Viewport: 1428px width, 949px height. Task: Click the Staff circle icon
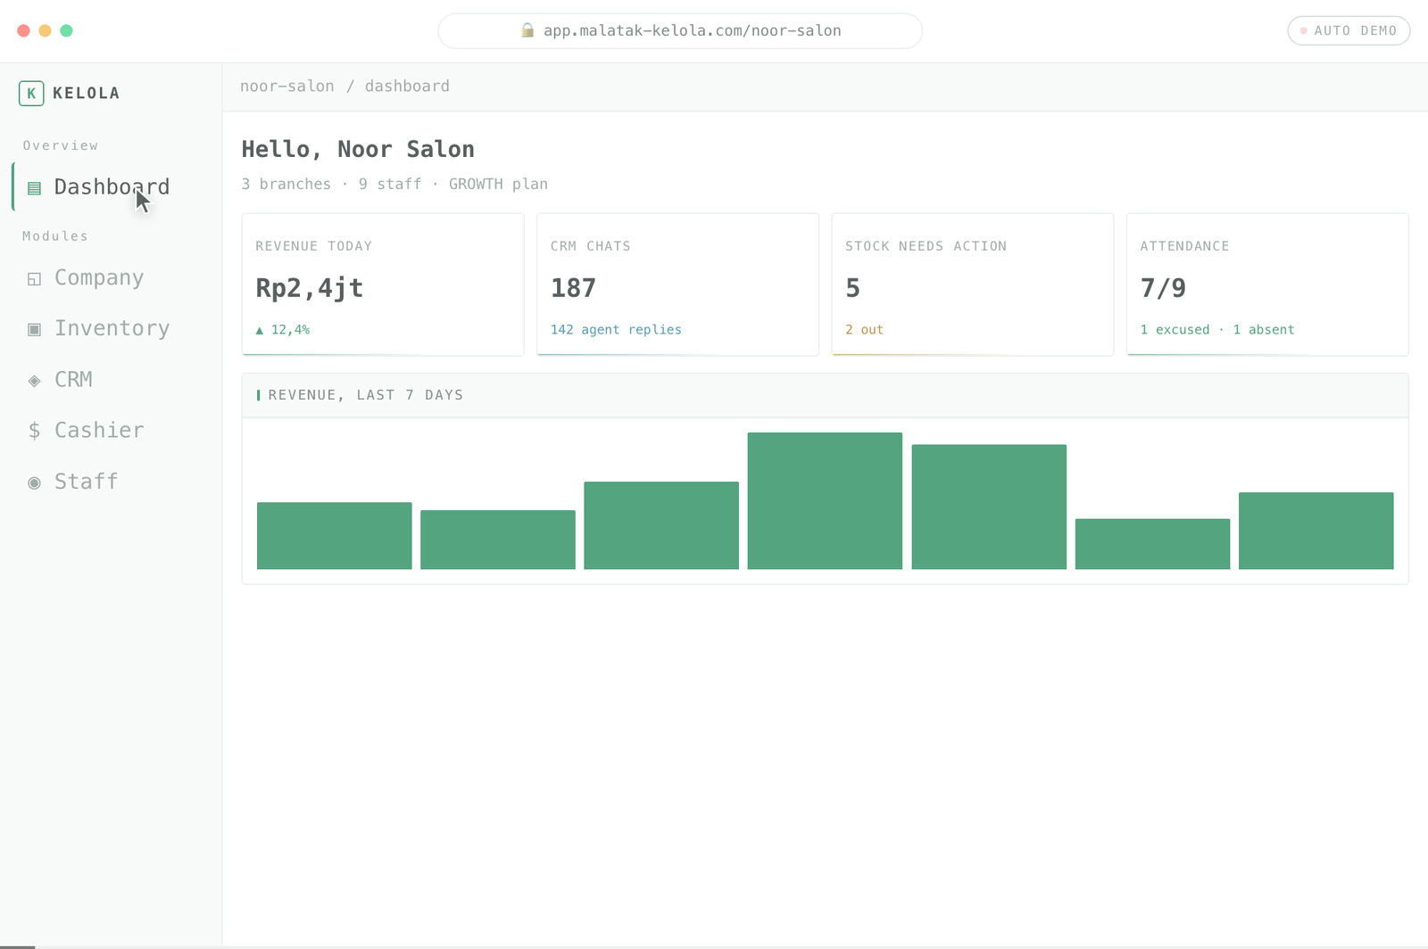point(34,483)
